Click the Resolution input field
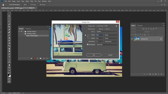 tap(99, 42)
